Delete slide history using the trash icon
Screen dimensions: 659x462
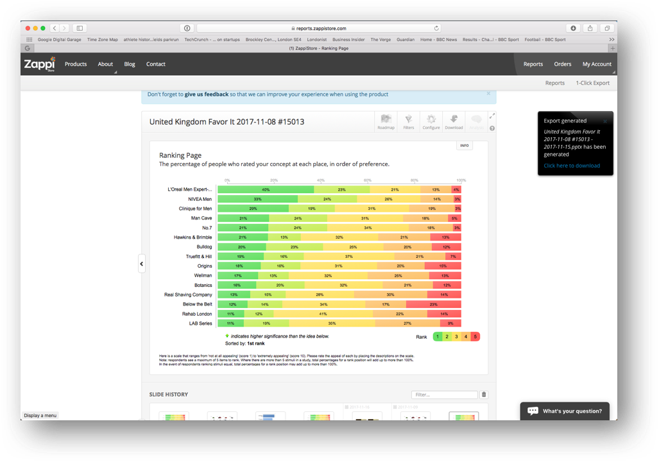tap(484, 394)
